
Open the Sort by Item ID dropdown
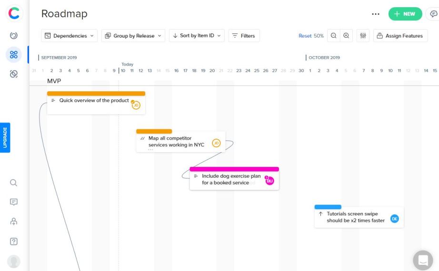[x=197, y=36]
